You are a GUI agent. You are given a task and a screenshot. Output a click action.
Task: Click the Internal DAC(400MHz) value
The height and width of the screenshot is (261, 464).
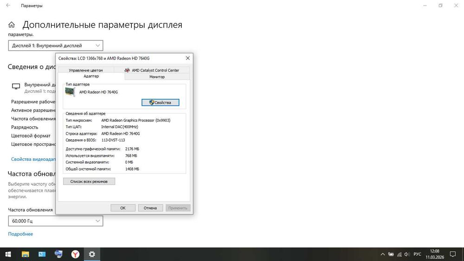(x=120, y=127)
